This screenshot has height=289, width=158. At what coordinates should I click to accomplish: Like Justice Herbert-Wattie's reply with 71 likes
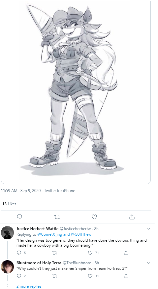pyautogui.click(x=90, y=253)
